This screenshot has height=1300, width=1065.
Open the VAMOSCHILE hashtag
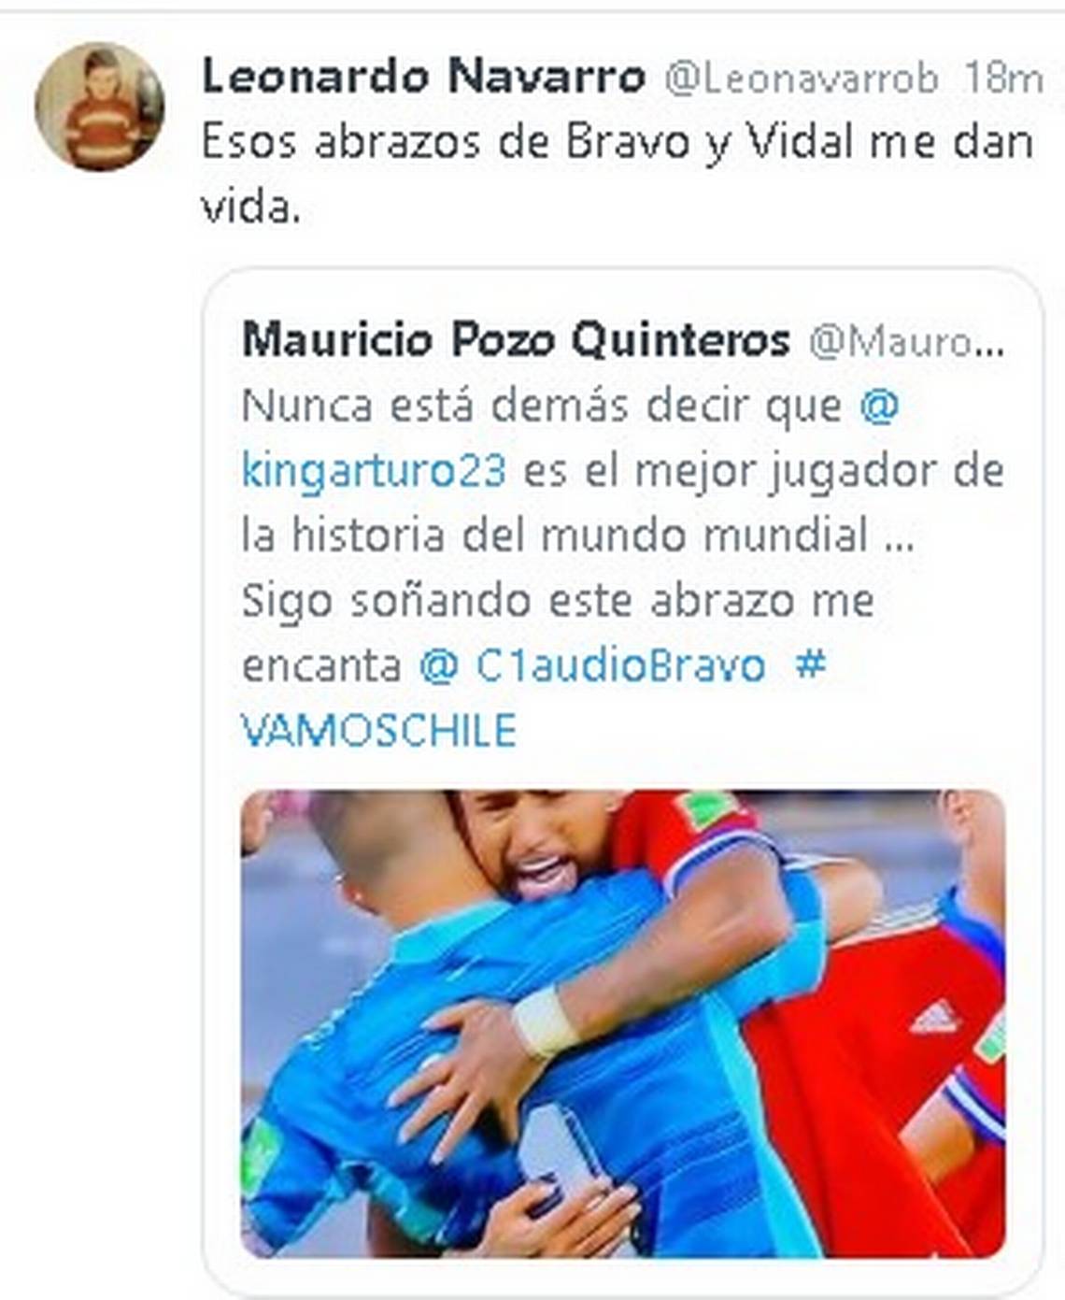pyautogui.click(x=378, y=730)
